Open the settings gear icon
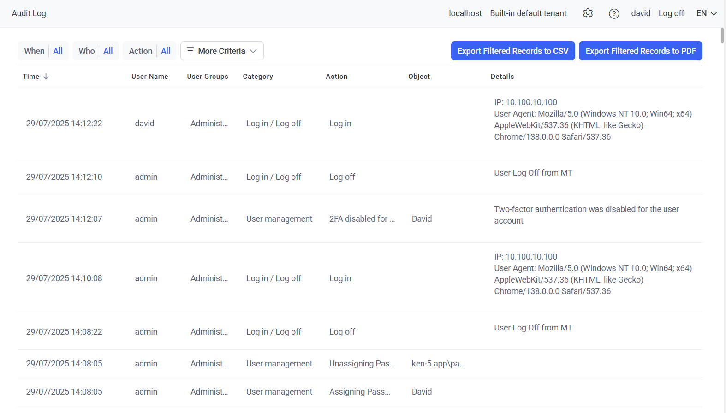Screen dimensions: 726x413 588,13
